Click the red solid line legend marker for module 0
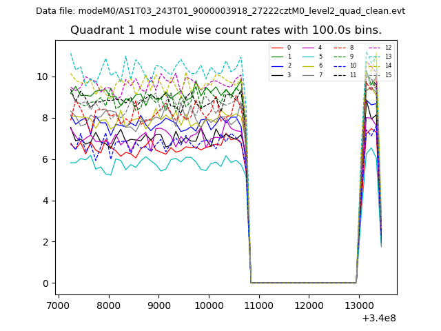 (277, 48)
